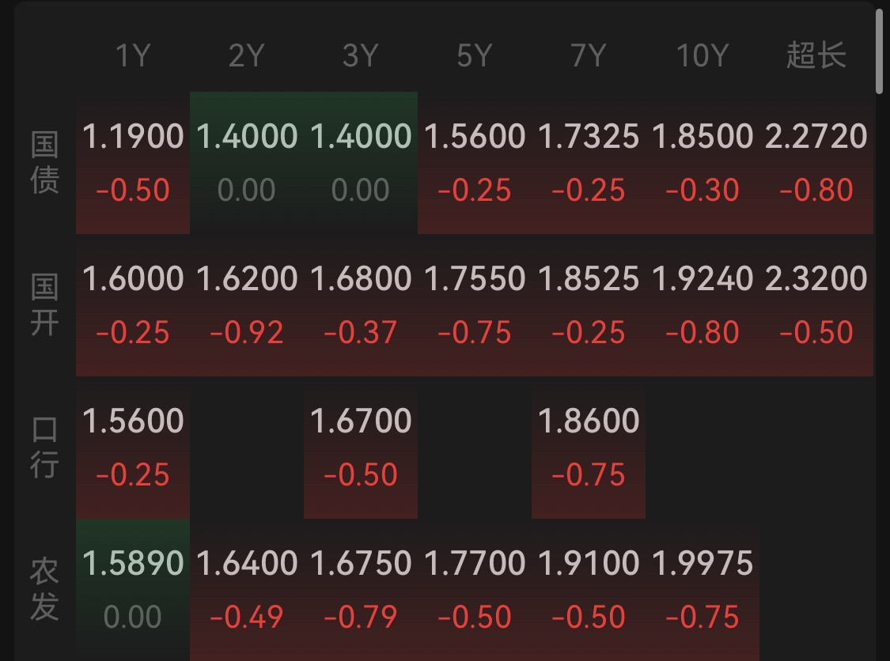Select the 1Y maturity column header

coord(132,56)
